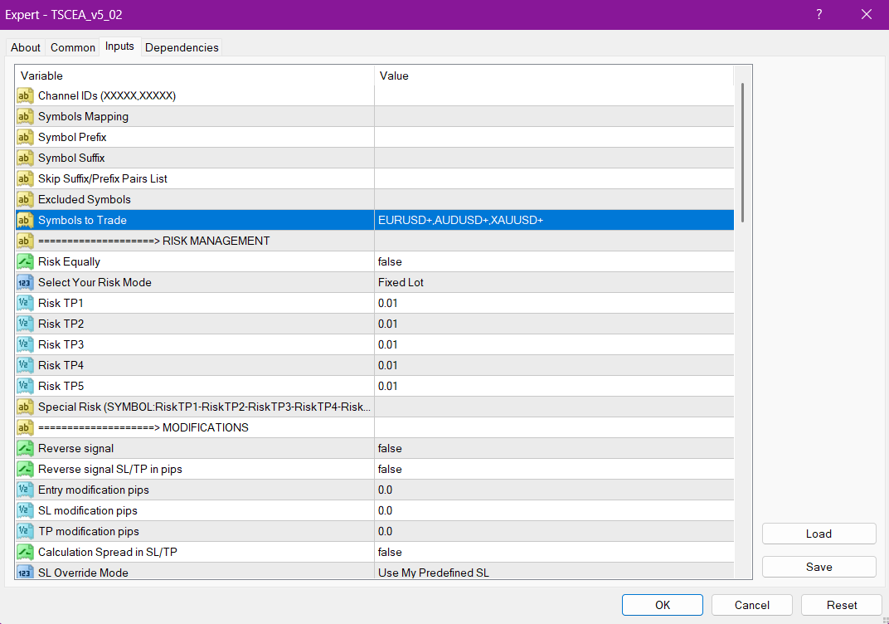This screenshot has width=889, height=624.
Task: Click the icon beside Entry modification pips
Action: 25,490
